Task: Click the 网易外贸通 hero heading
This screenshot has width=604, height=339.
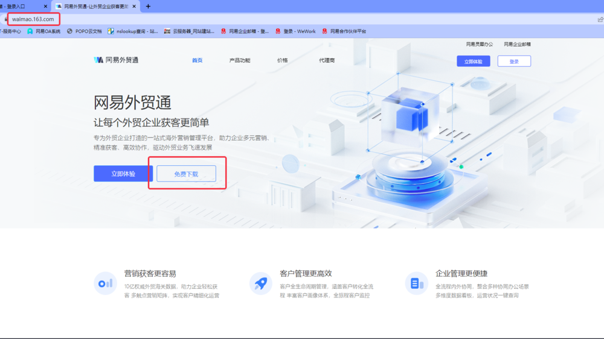Action: coord(132,103)
